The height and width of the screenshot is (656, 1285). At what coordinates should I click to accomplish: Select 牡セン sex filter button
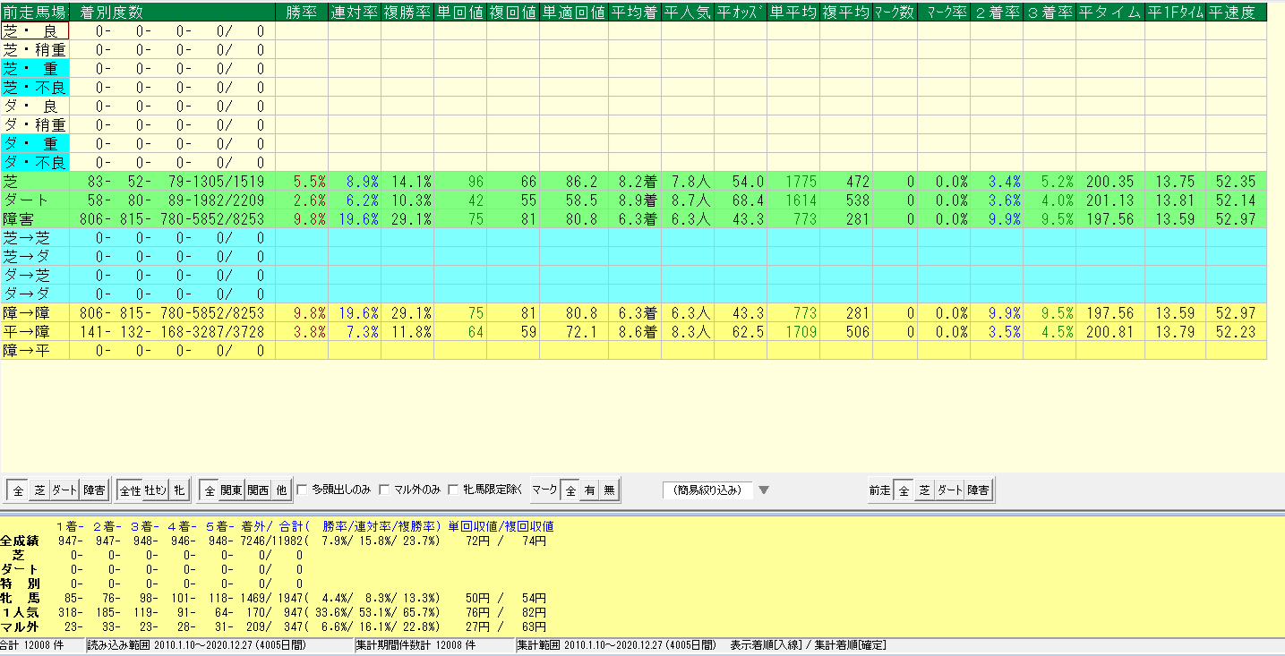pyautogui.click(x=156, y=490)
